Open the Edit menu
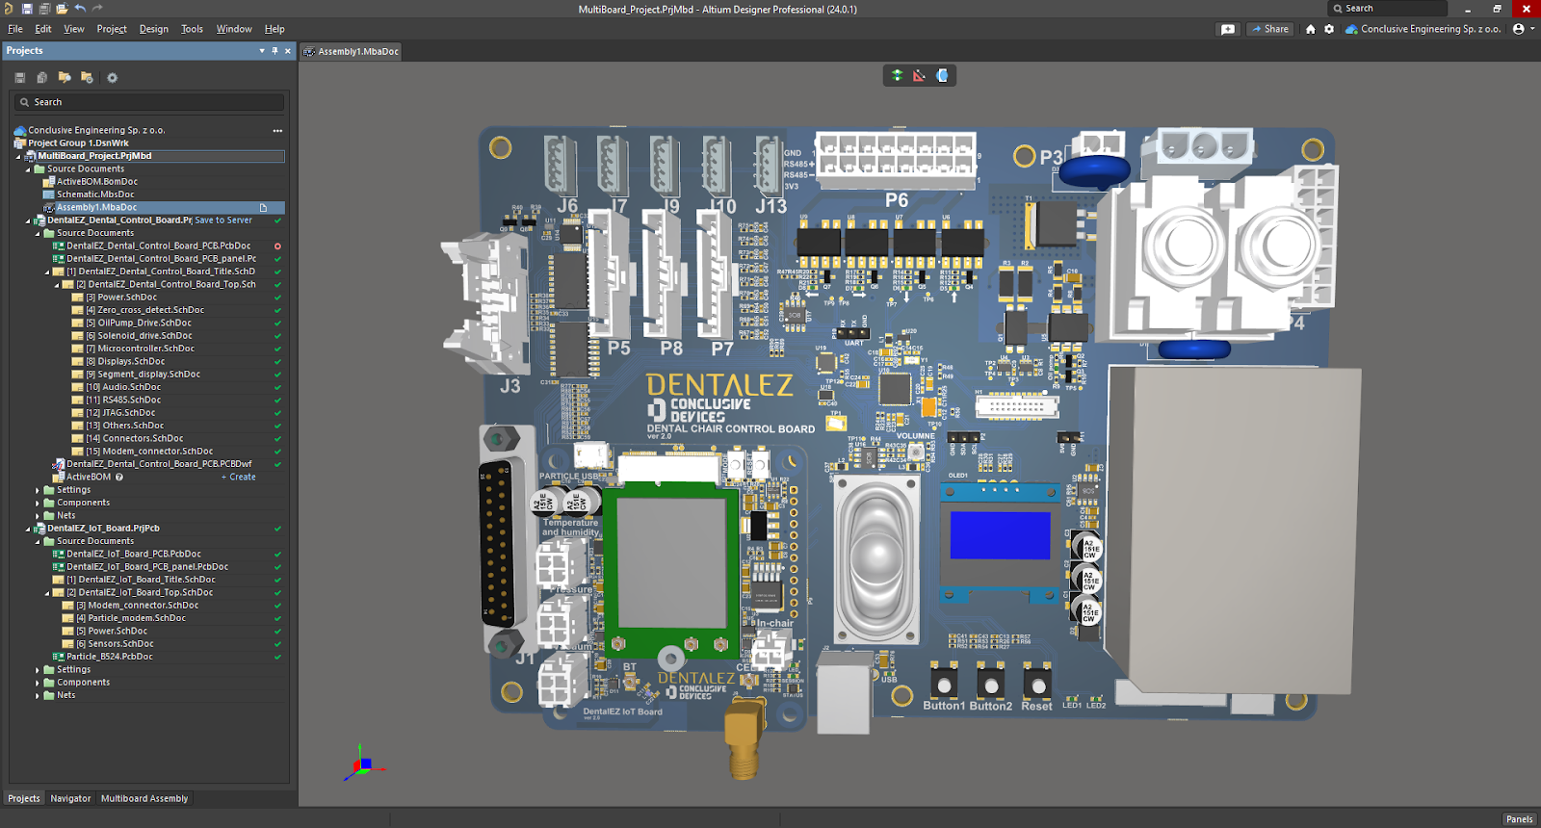The height and width of the screenshot is (828, 1541). [43, 29]
